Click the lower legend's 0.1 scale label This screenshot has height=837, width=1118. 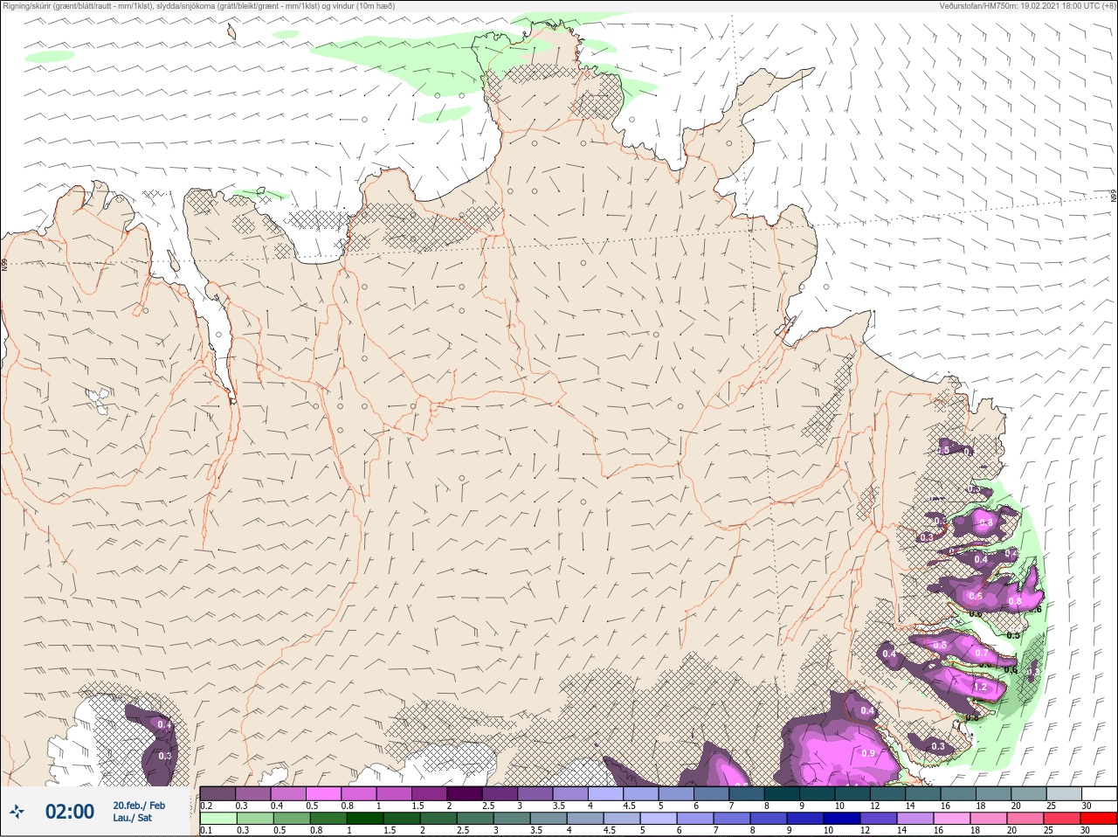click(206, 830)
